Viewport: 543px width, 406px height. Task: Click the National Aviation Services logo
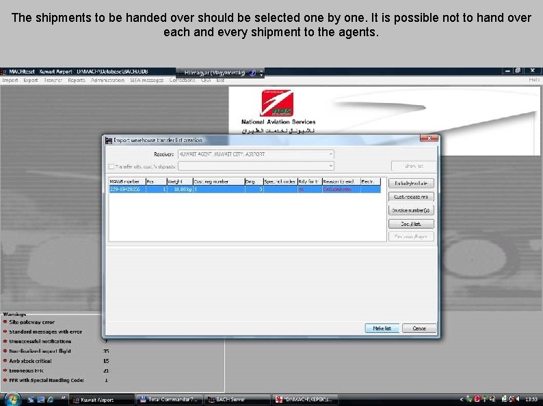click(x=277, y=103)
